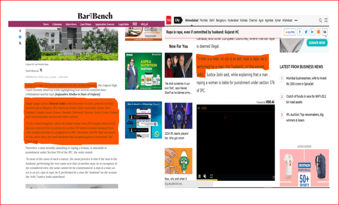Click the City section badge
This screenshot has width=339, height=205.
click(178, 20)
